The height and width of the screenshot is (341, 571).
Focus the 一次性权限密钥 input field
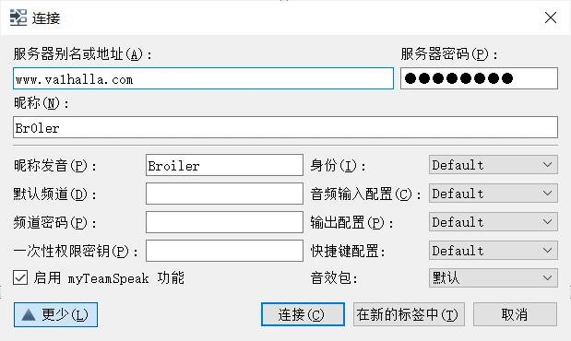[224, 250]
